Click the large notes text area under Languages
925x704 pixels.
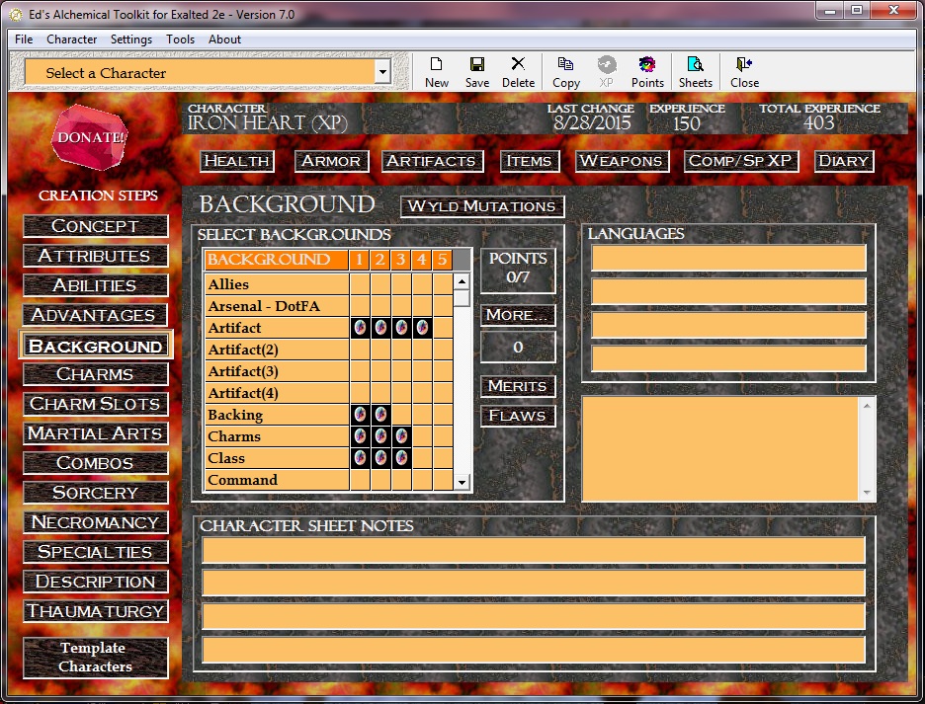pyautogui.click(x=720, y=448)
